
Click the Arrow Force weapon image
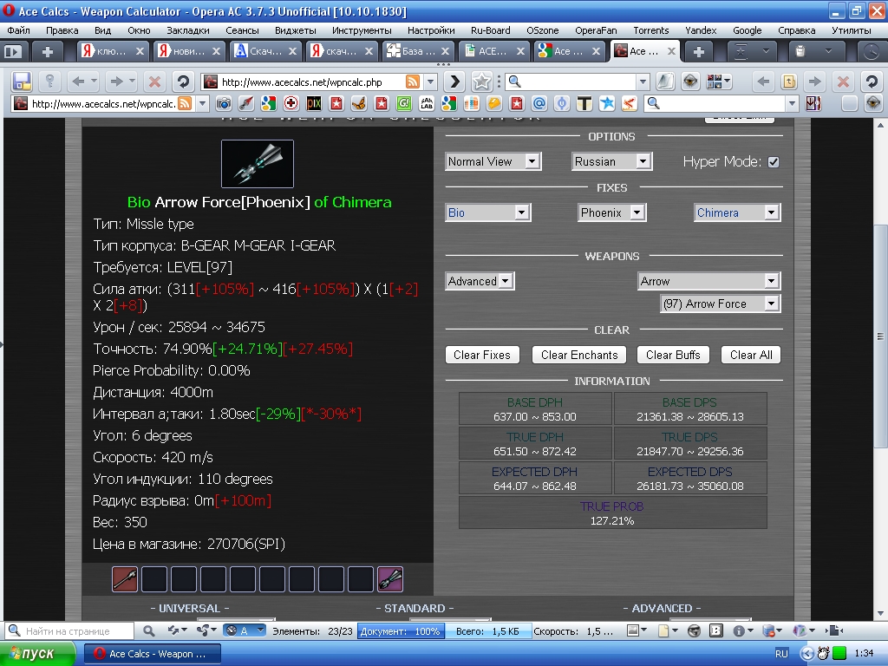[x=257, y=164]
